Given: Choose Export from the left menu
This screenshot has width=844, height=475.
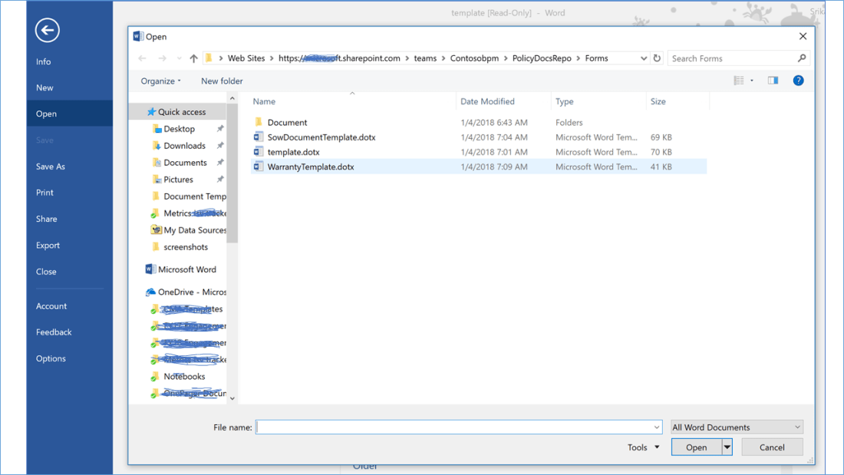Looking at the screenshot, I should [x=48, y=246].
